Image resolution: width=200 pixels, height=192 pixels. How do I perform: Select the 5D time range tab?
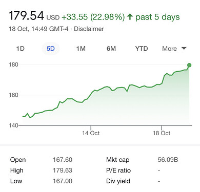(51, 49)
